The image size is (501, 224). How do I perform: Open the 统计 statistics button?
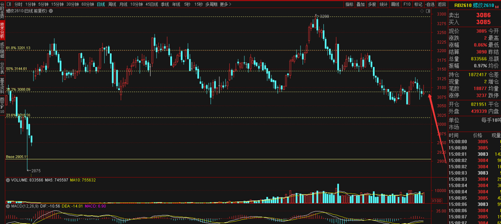384,5
